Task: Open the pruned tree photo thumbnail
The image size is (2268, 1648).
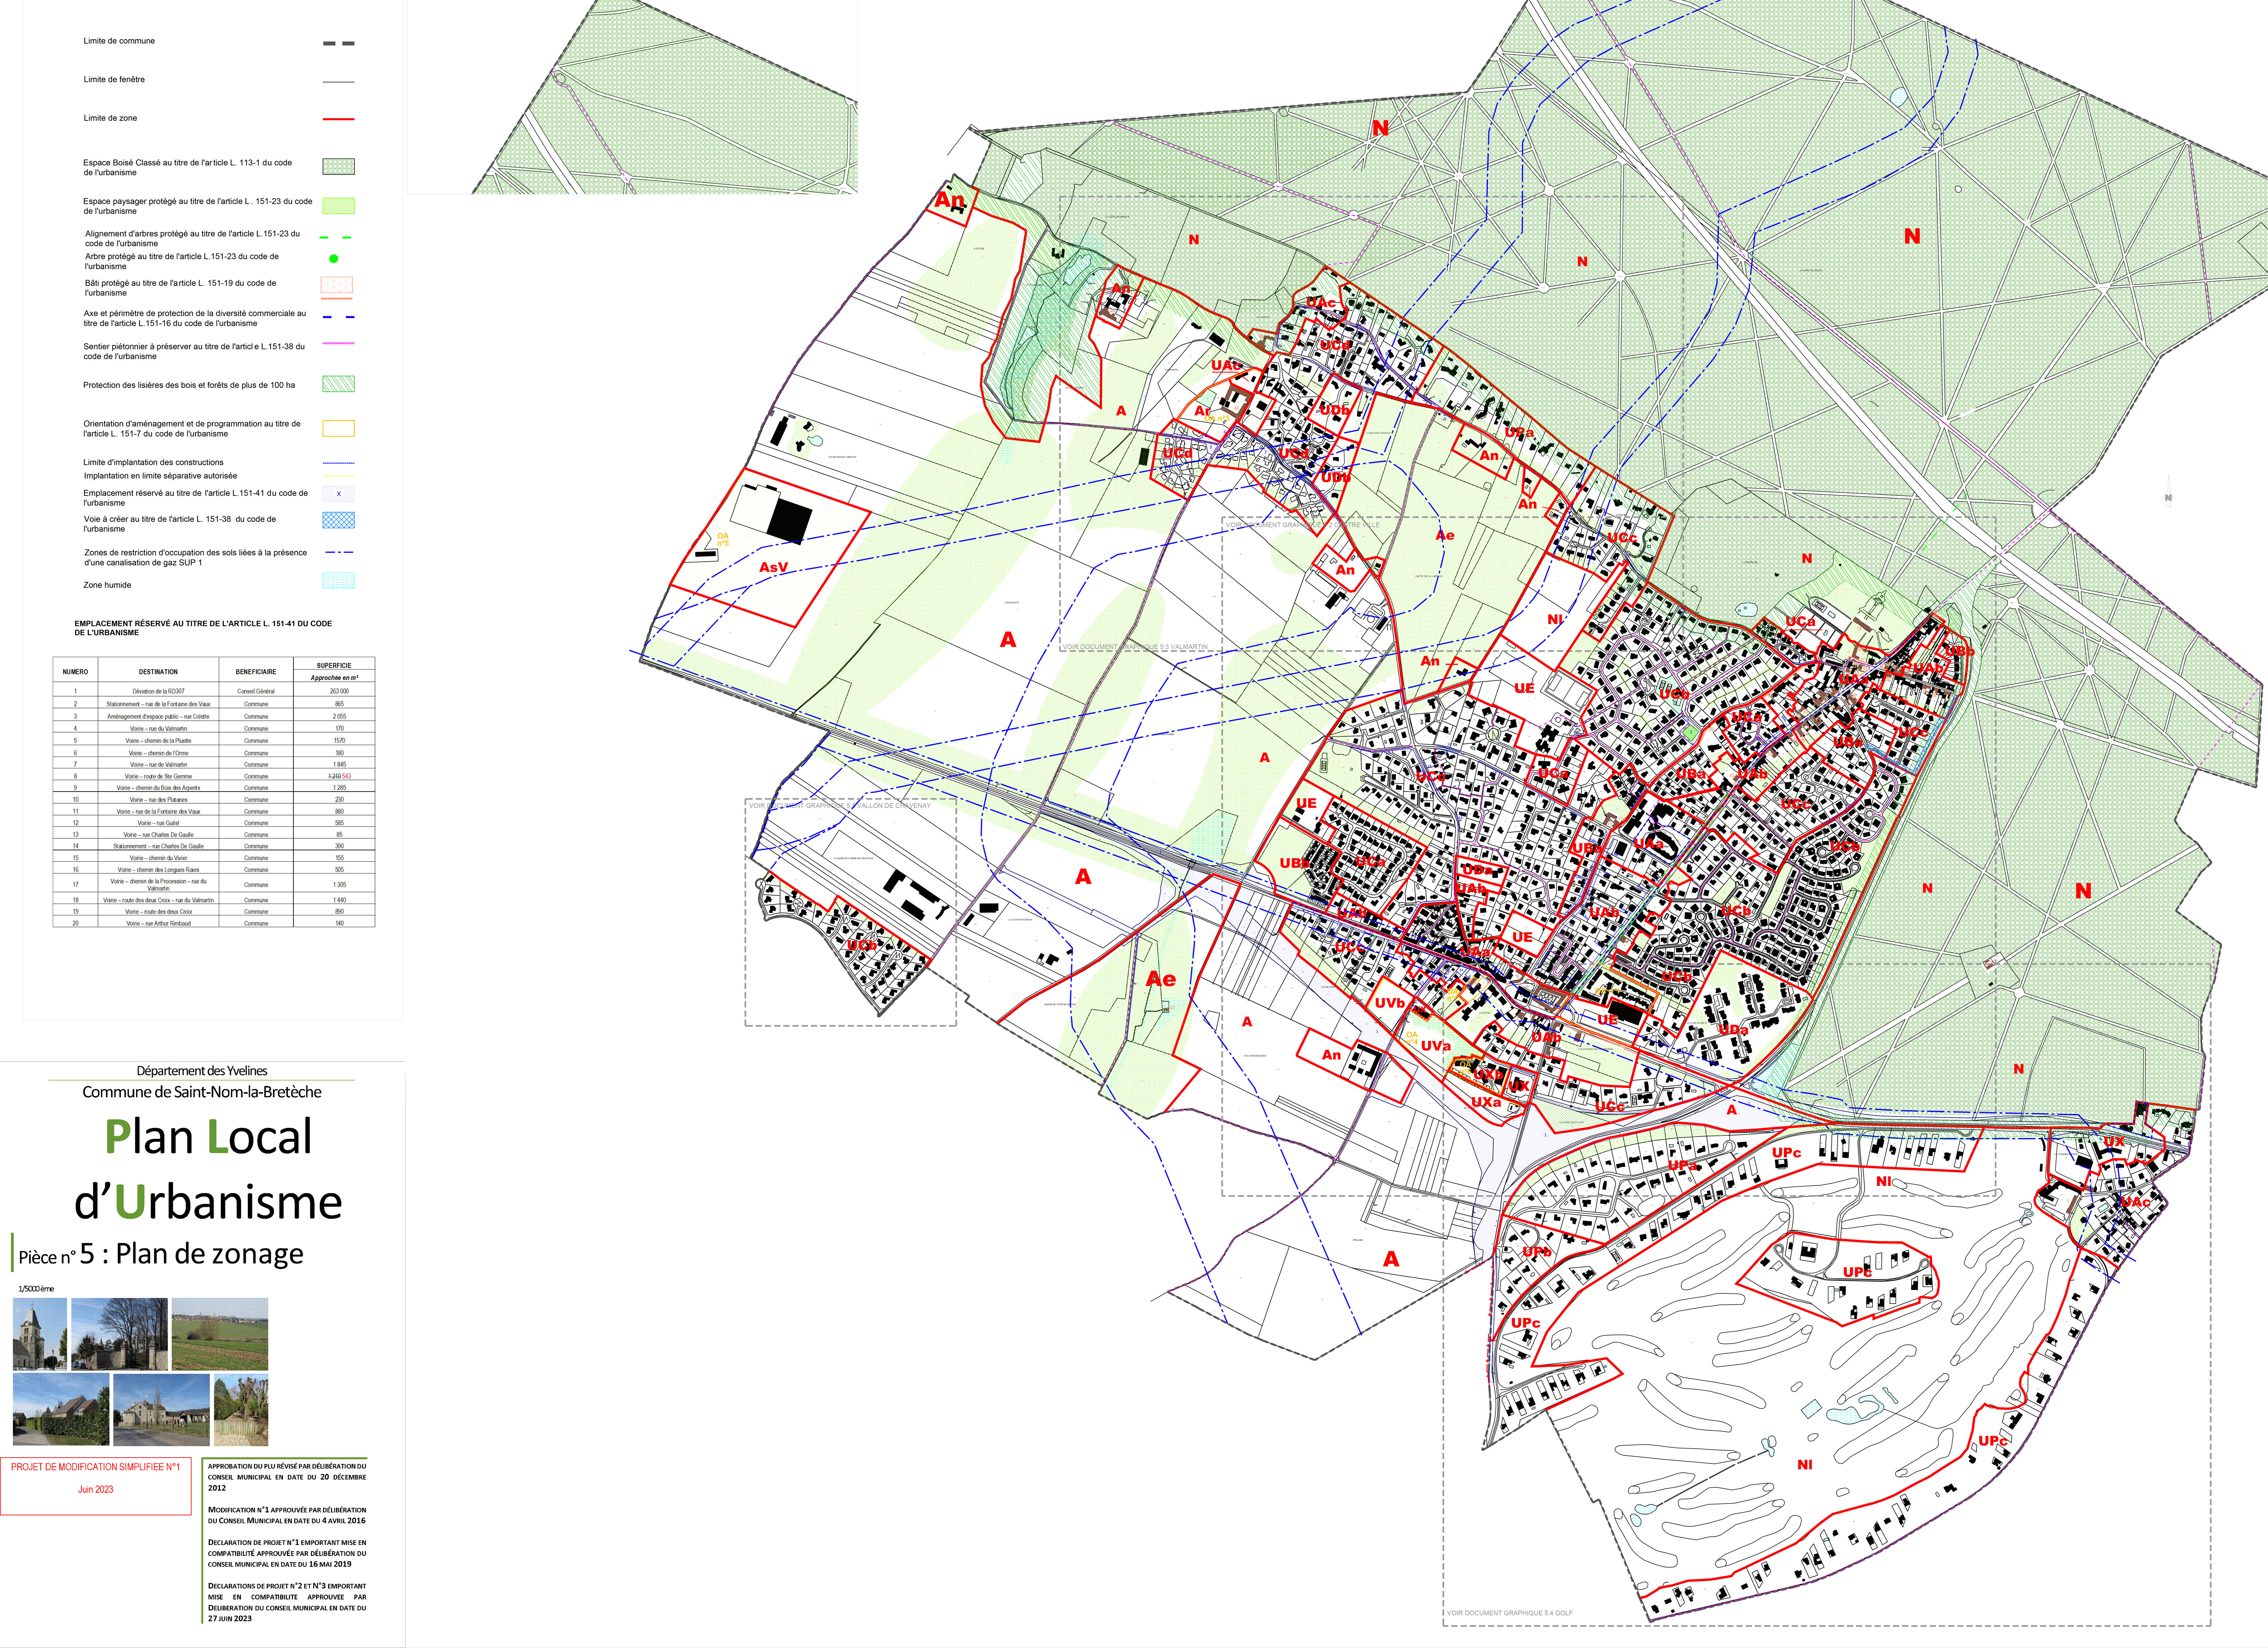Action: tap(241, 1410)
